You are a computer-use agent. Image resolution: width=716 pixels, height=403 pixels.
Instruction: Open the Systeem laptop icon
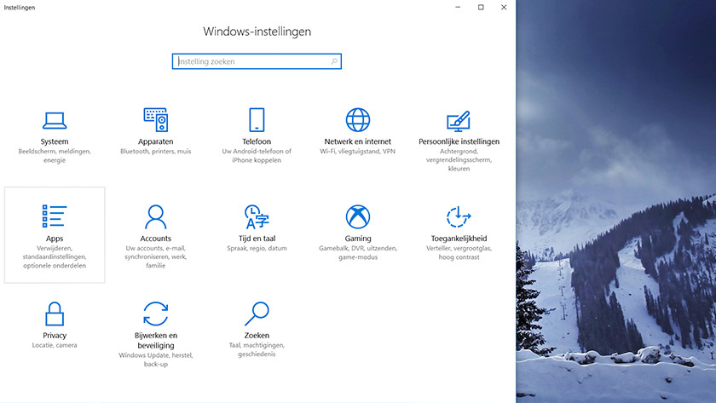click(x=55, y=120)
